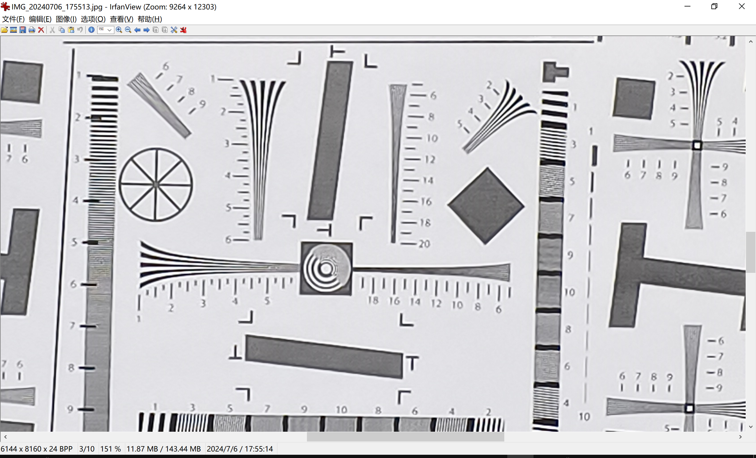Go to previous image with left arrow

coord(137,30)
